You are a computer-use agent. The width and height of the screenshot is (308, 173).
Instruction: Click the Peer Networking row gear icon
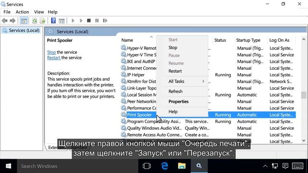click(124, 101)
